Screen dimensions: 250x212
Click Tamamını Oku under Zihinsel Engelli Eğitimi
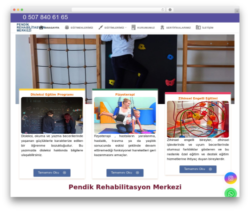coord(198,169)
